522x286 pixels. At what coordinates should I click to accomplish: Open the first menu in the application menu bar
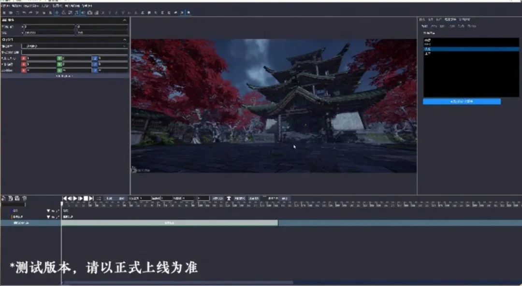[6, 6]
